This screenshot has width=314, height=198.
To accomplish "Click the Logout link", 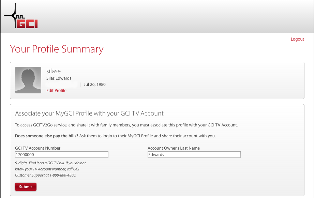I will point(297,39).
